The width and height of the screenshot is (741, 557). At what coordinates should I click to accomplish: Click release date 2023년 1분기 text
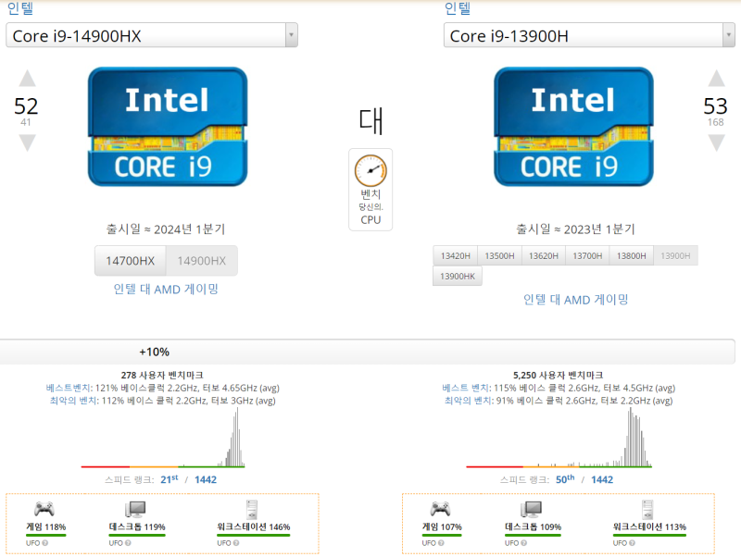[575, 229]
